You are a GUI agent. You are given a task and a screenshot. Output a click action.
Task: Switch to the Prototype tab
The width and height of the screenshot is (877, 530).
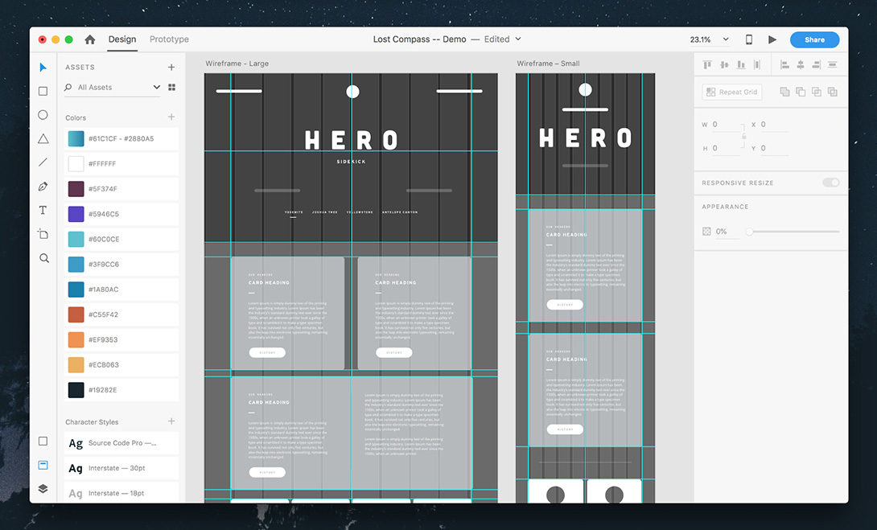169,39
